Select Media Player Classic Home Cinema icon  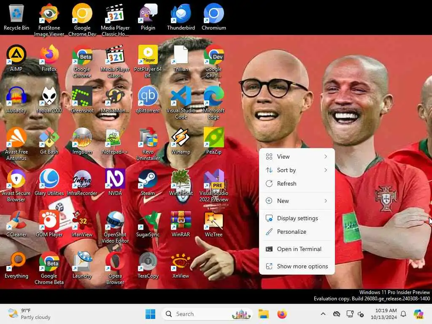(x=115, y=20)
